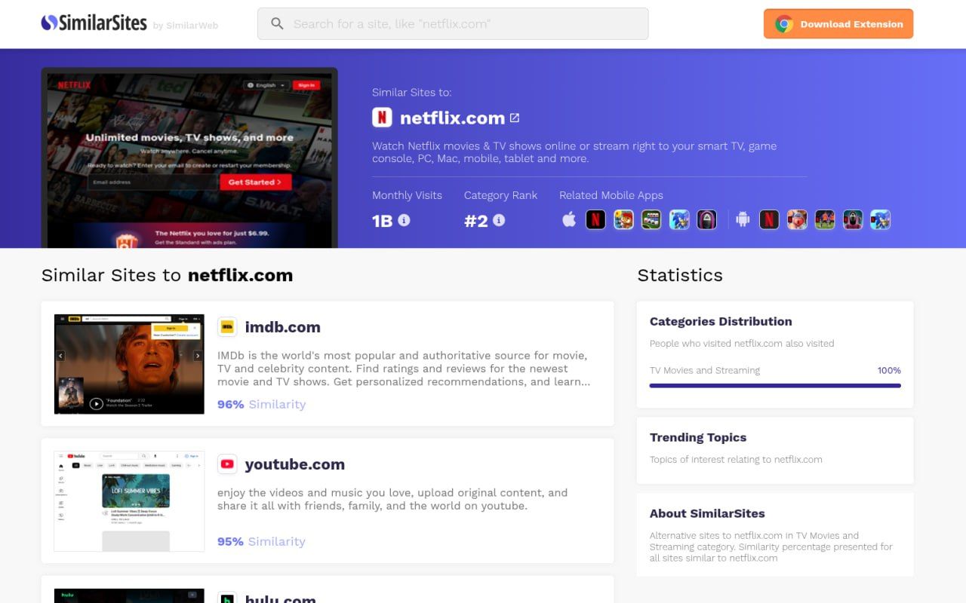Focus the site search input field
The height and width of the screenshot is (603, 966).
point(453,24)
